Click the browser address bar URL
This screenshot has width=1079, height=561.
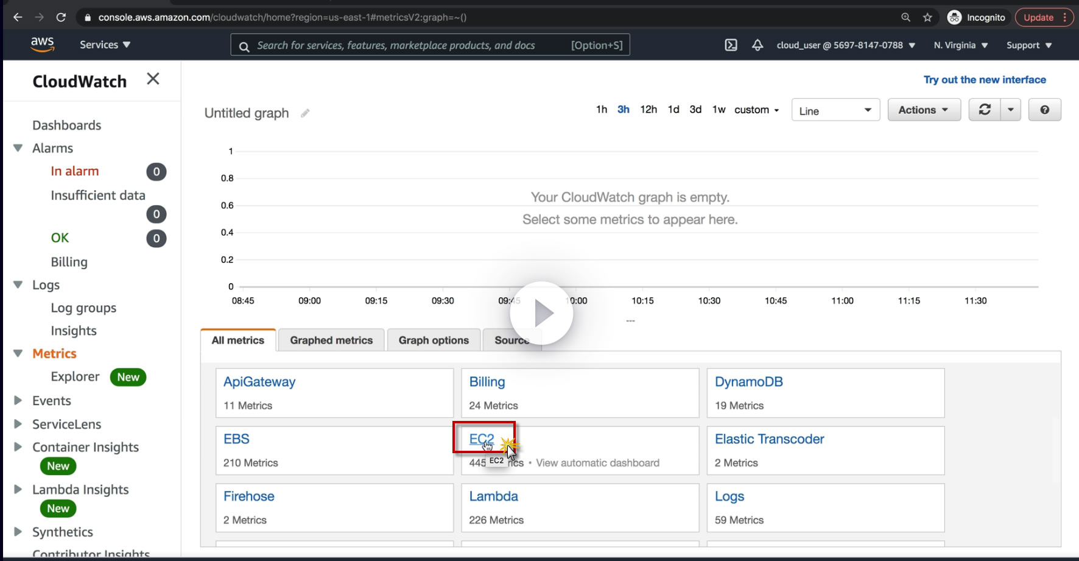pos(283,18)
